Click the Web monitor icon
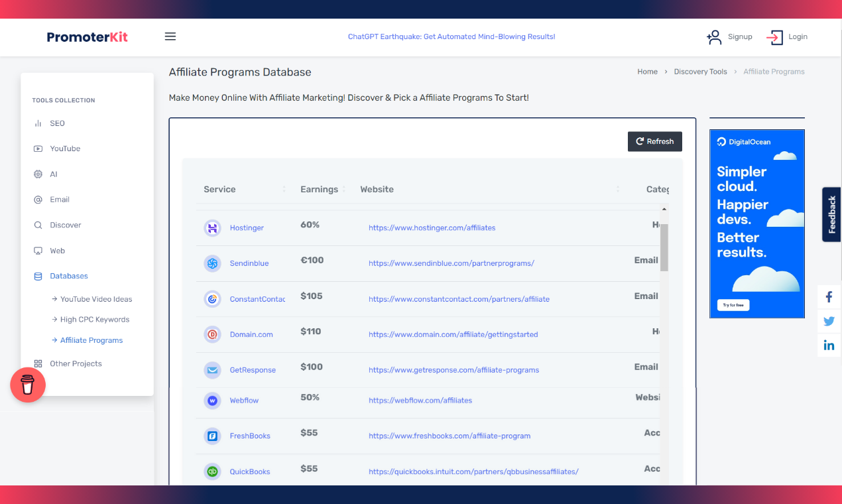Screen dimensions: 842x504 [x=38, y=251]
